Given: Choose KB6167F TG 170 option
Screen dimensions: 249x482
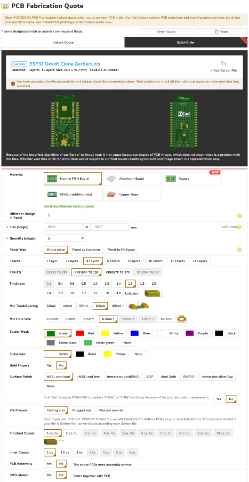Looking at the screenshot, I should click(x=117, y=272).
